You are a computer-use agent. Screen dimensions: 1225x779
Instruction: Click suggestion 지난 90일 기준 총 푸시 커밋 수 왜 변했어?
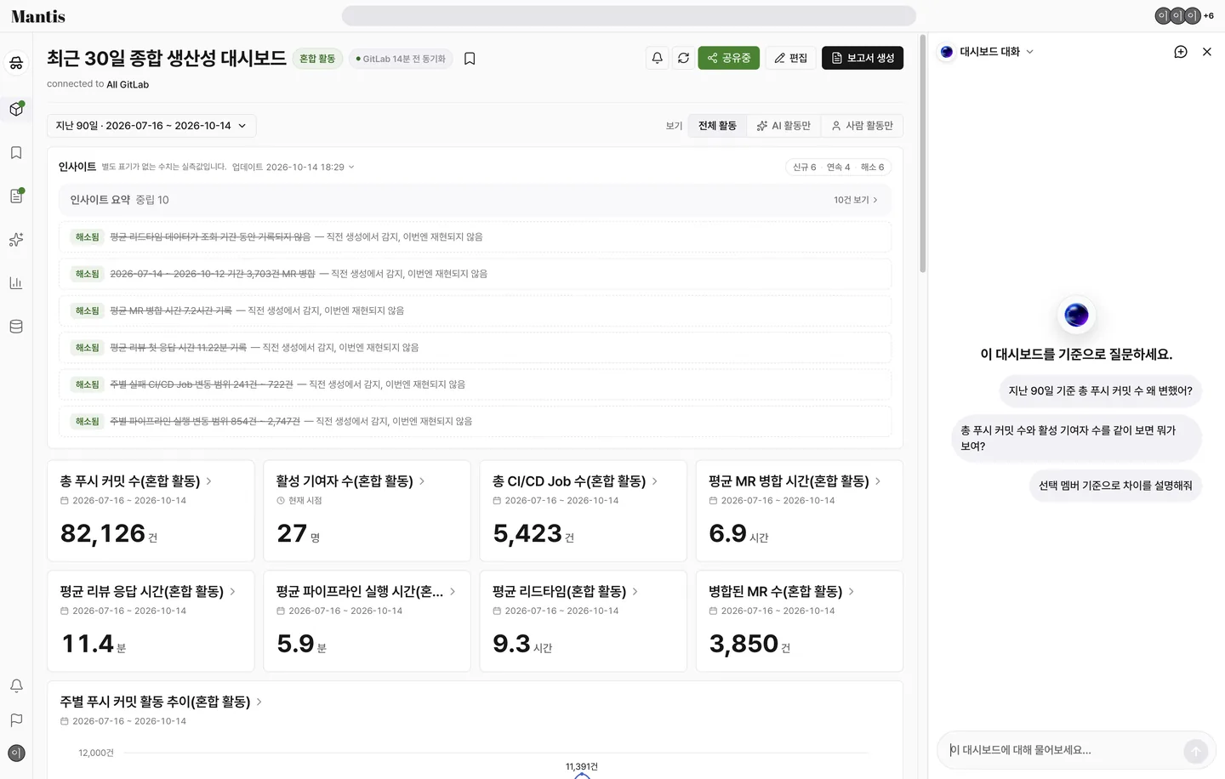tap(1100, 391)
